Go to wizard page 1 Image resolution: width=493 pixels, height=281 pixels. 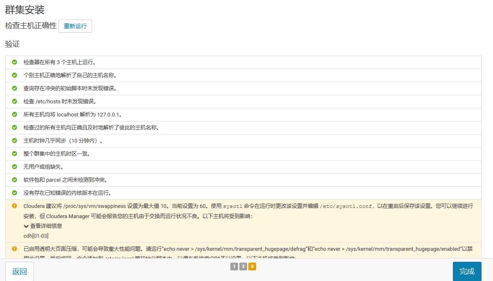point(234,267)
